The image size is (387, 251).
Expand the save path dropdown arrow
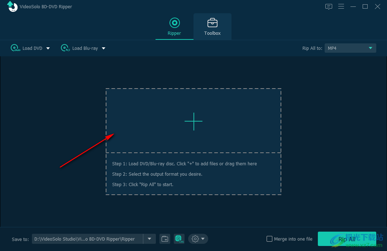(149, 239)
